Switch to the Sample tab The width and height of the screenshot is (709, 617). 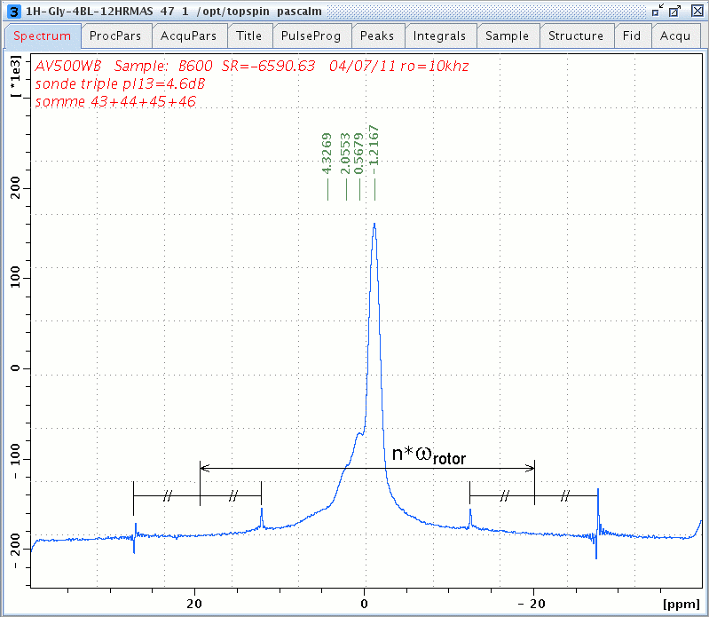[508, 36]
